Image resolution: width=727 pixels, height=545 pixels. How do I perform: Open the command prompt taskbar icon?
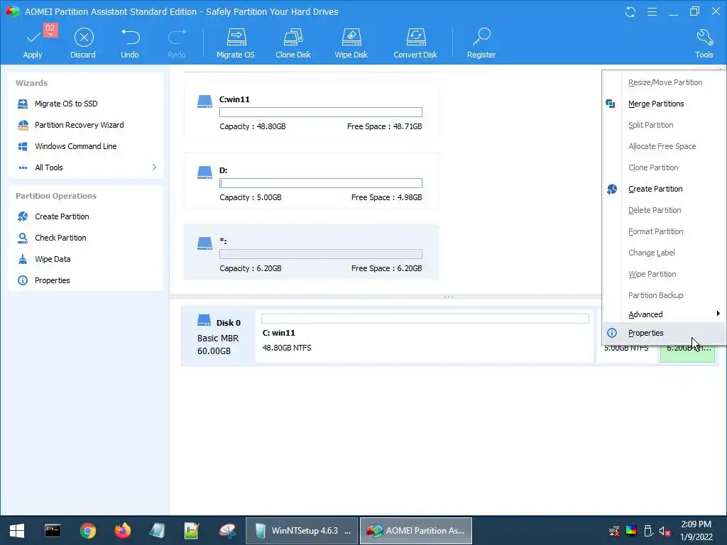pyautogui.click(x=53, y=531)
